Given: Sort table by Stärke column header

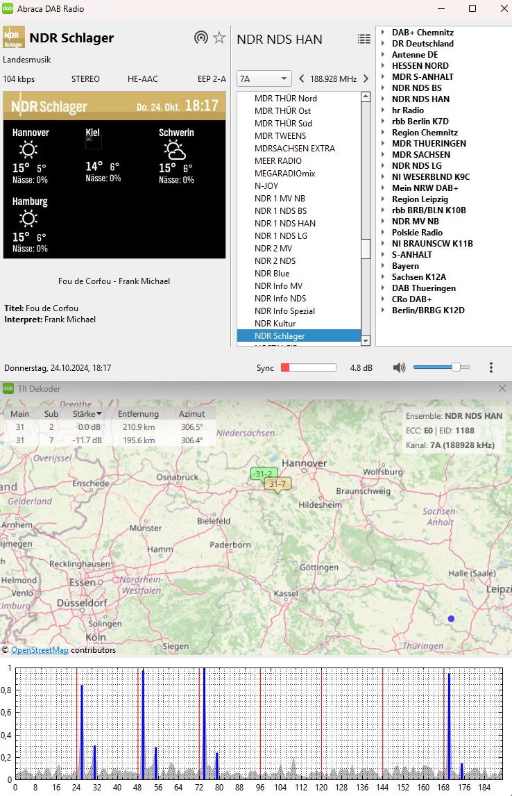Looking at the screenshot, I should coord(87,414).
